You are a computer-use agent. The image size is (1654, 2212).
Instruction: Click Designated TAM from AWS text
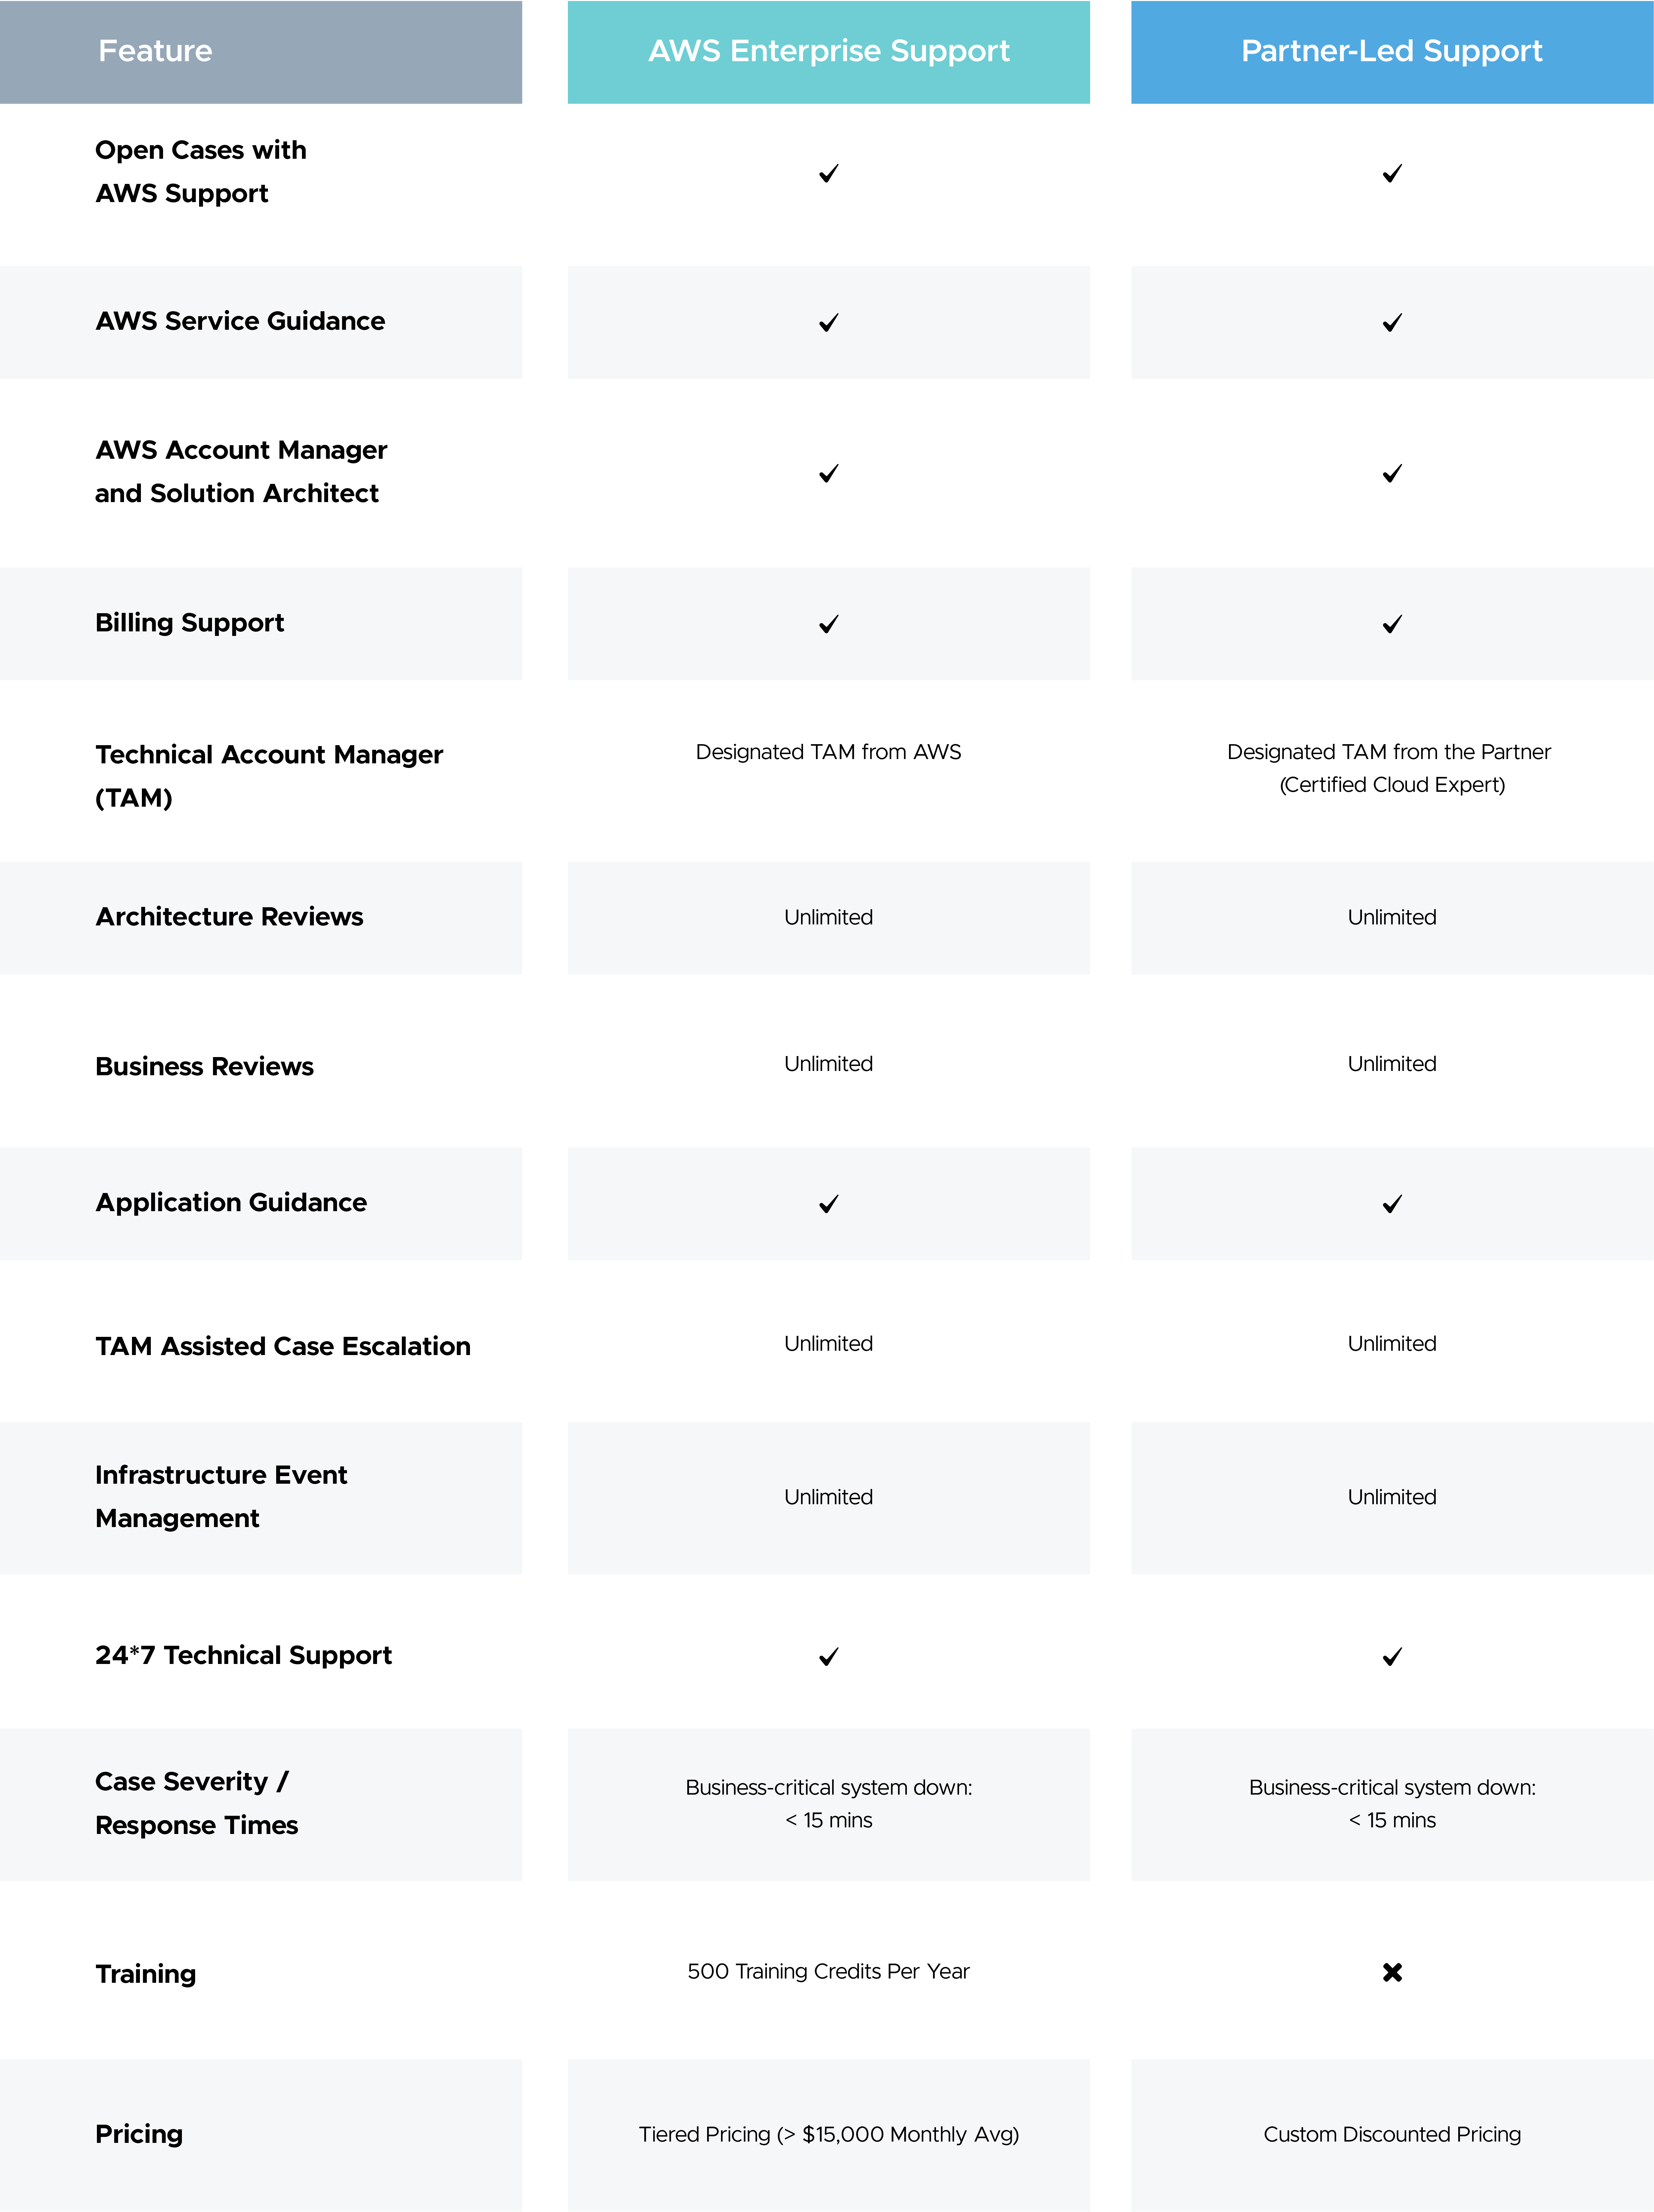click(x=828, y=752)
